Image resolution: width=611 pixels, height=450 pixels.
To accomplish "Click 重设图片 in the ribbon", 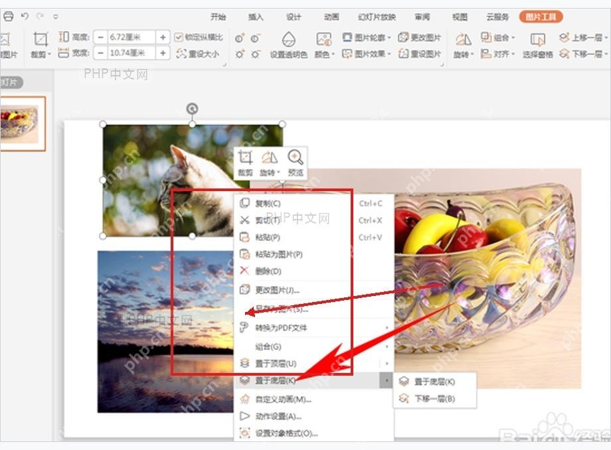I will (420, 53).
